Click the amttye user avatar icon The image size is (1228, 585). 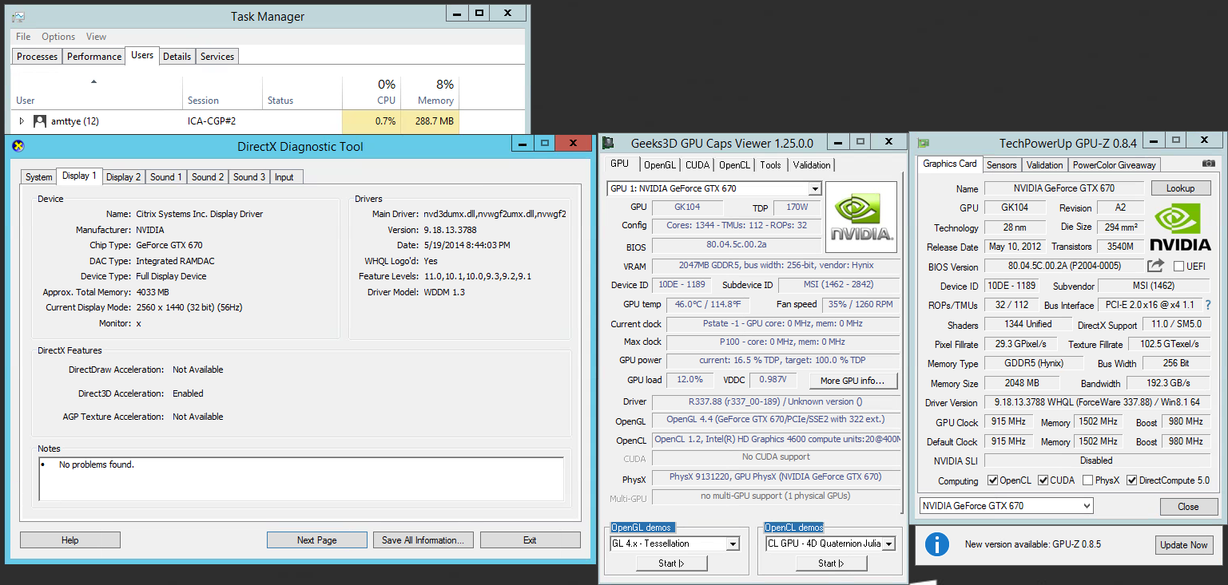[x=40, y=121]
